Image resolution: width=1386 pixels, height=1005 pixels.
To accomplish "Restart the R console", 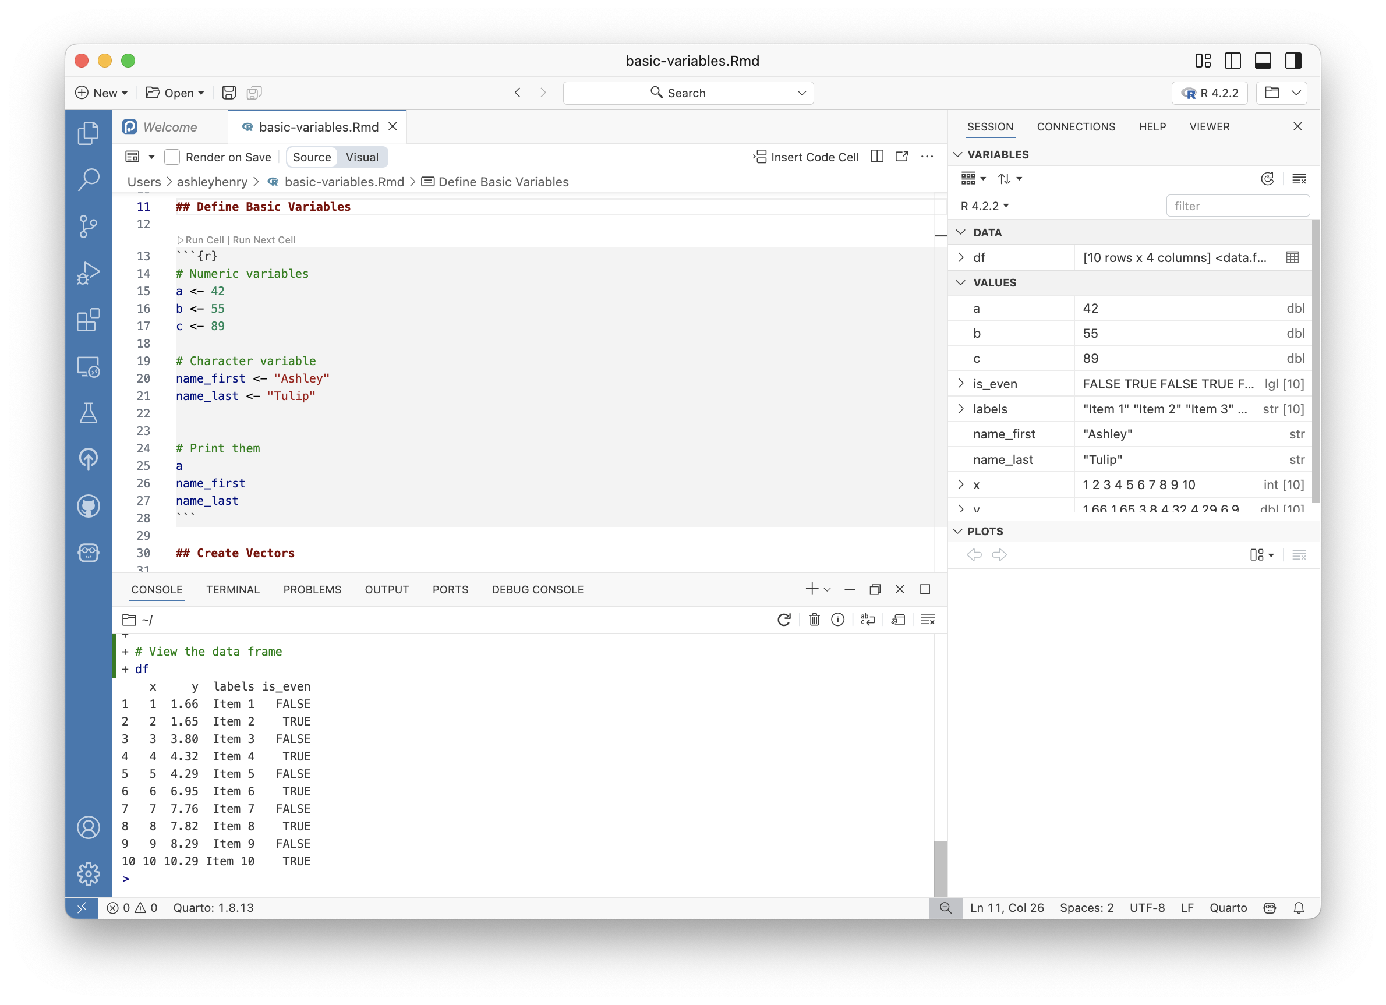I will pyautogui.click(x=784, y=619).
